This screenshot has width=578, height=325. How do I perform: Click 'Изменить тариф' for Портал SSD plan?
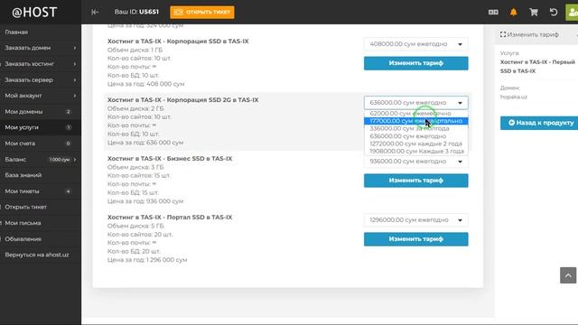[x=415, y=239]
